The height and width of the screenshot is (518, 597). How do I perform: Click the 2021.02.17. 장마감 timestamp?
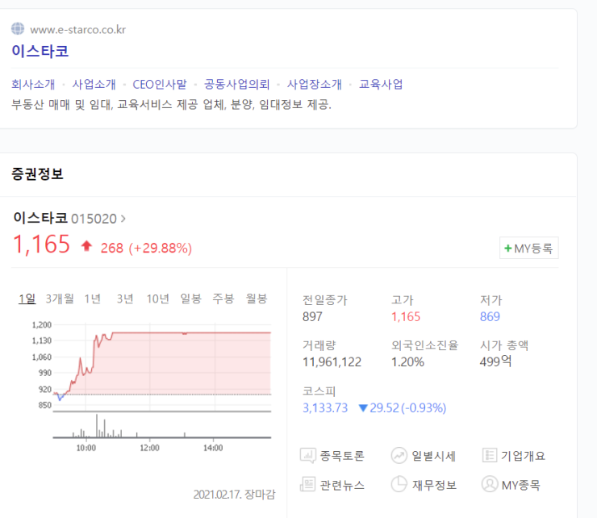[x=234, y=495]
